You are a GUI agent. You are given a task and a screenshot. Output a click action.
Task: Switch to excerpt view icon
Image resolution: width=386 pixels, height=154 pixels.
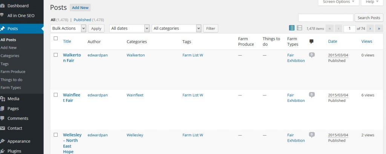click(299, 28)
